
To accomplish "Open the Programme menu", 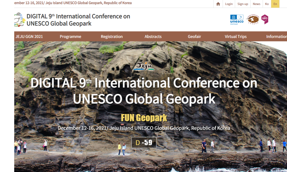I will (70, 36).
